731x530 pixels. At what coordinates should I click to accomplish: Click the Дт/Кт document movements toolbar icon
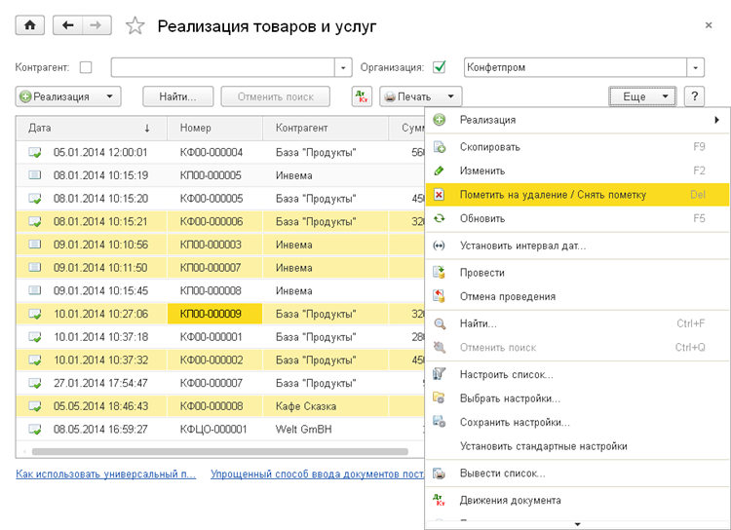(363, 96)
